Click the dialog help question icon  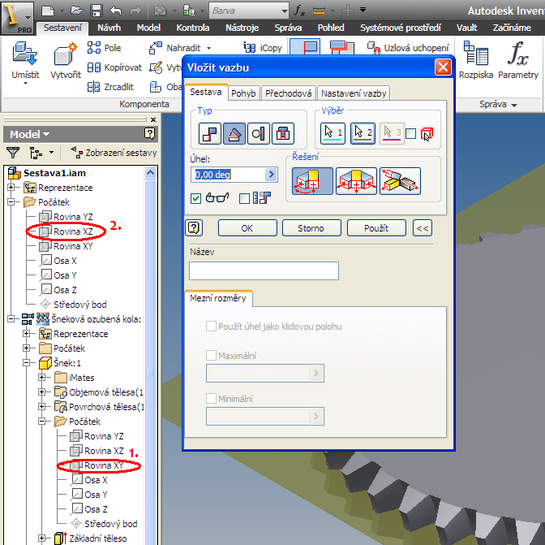[194, 228]
